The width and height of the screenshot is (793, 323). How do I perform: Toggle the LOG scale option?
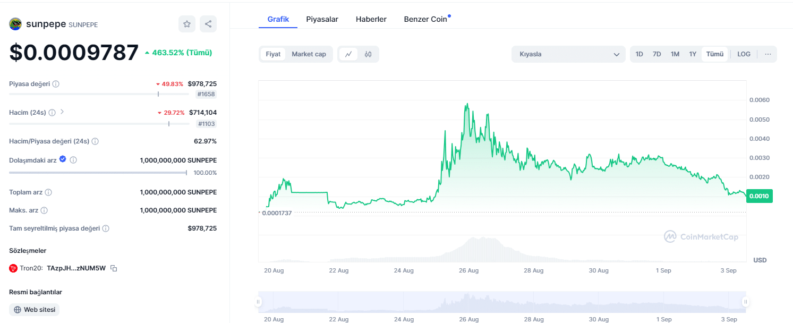coord(744,54)
